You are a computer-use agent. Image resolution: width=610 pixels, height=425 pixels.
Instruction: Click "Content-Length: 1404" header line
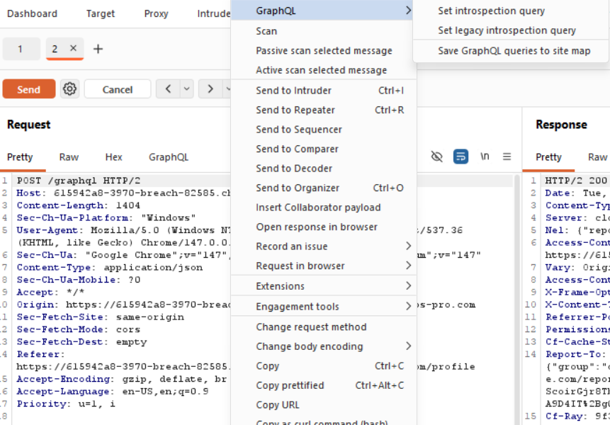pos(78,205)
